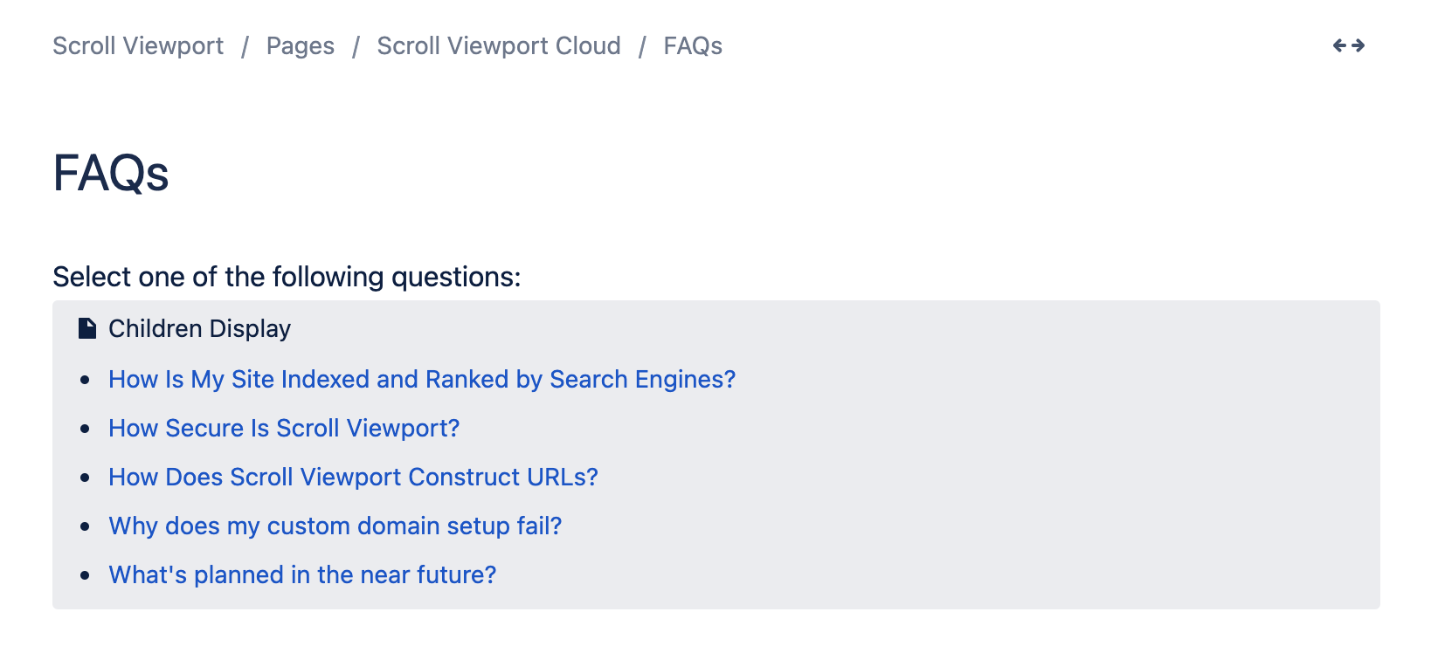This screenshot has width=1438, height=653.
Task: Click the page icon beside Children Display
Action: click(87, 328)
